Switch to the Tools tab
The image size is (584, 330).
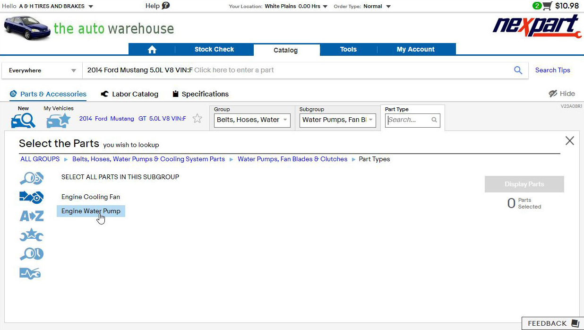pyautogui.click(x=348, y=50)
